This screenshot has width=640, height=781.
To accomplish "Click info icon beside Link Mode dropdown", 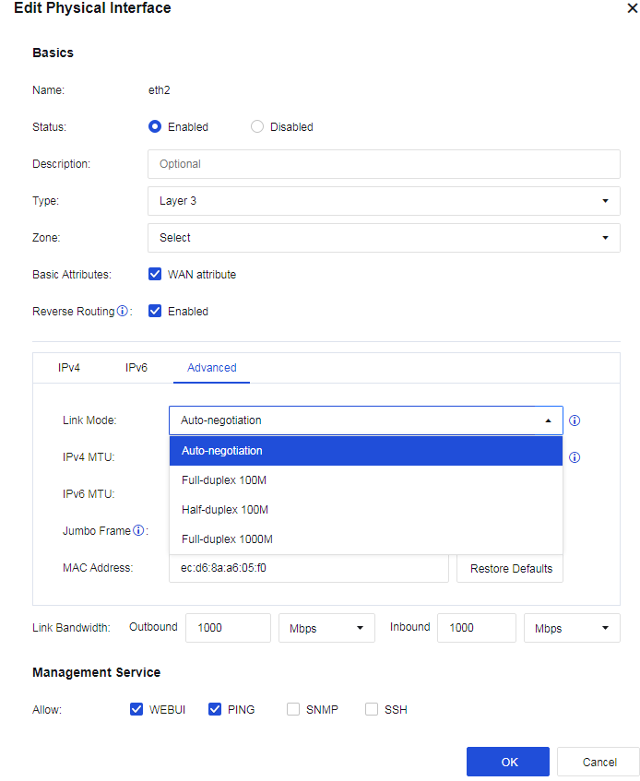I will (x=575, y=420).
